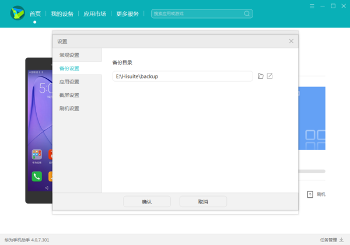
Task: Click the 刷机 flash icon
Action: tap(310, 194)
